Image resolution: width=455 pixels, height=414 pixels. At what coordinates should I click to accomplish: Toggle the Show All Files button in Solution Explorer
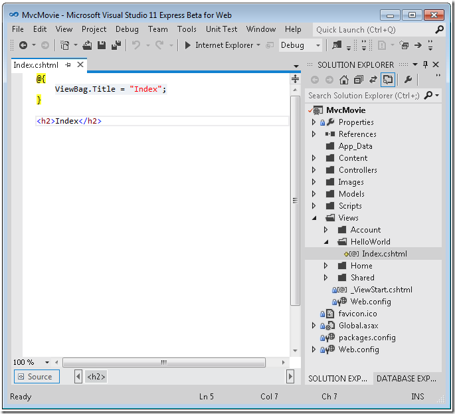[x=387, y=80]
